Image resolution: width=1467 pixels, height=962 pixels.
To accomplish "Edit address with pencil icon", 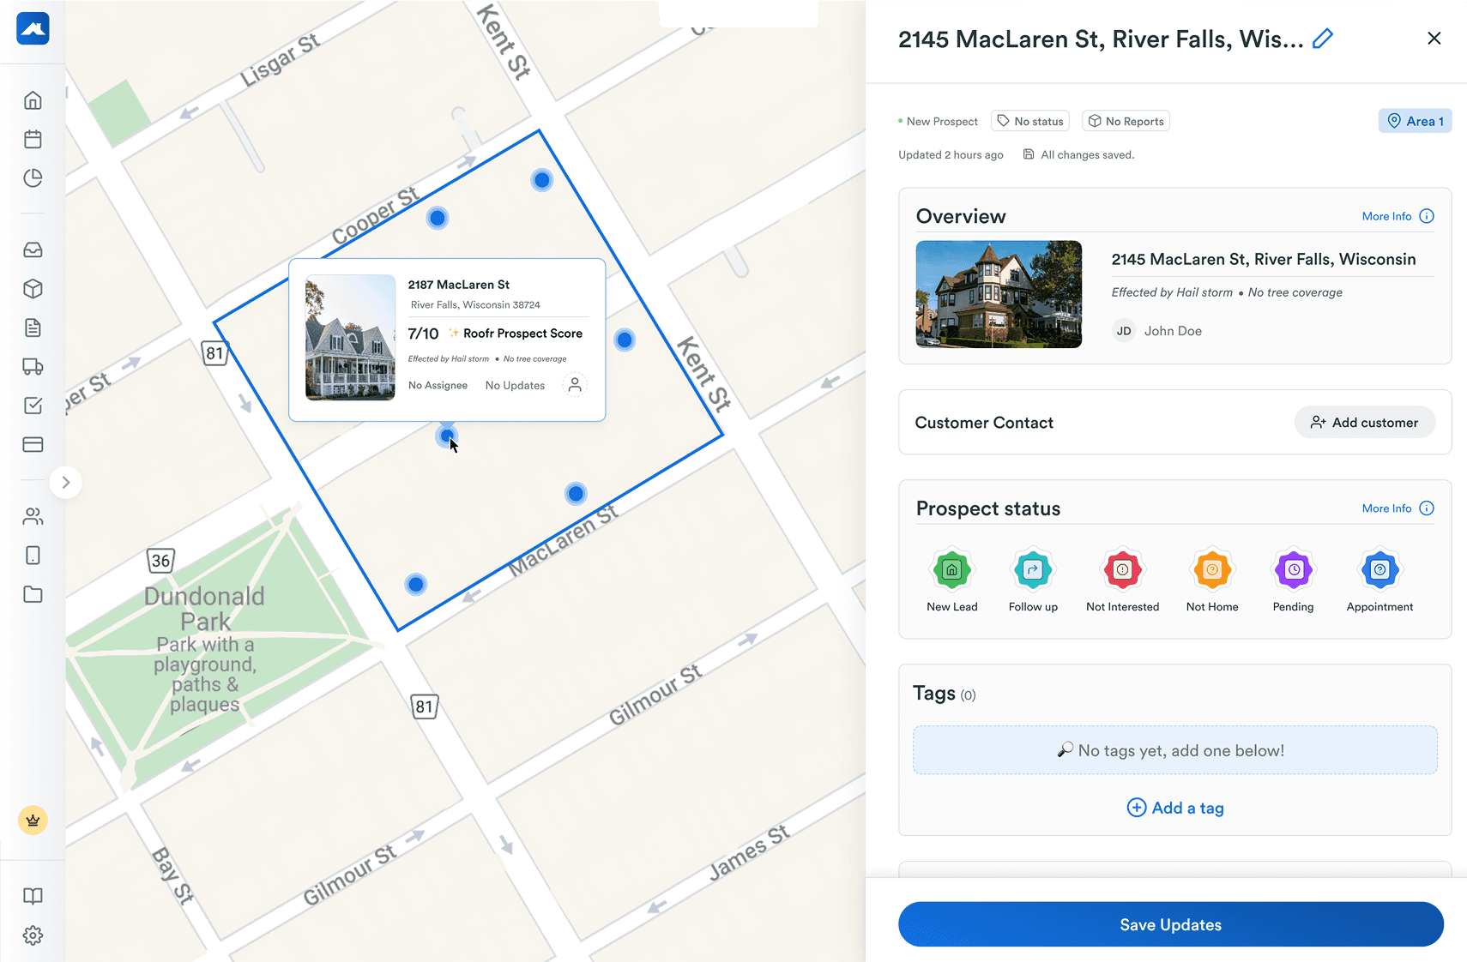I will pyautogui.click(x=1323, y=39).
